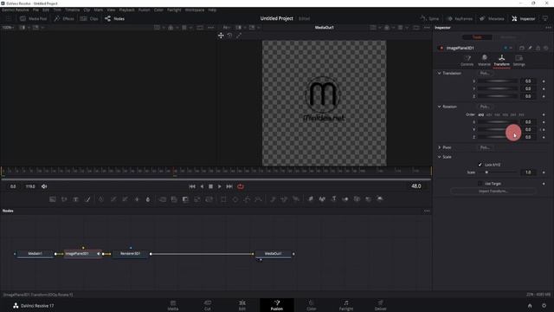Click the Rotation Z slider
Viewport: 554px width, 312px height.
(x=499, y=137)
